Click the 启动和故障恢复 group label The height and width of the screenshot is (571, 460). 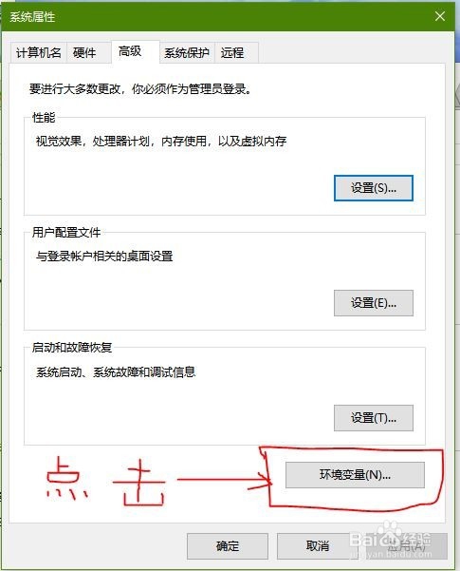pos(72,348)
